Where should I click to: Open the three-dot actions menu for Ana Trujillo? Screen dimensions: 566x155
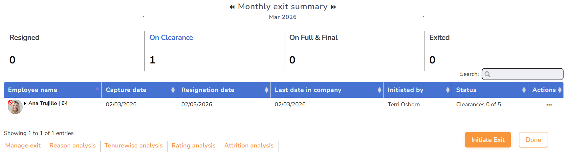coord(549,105)
